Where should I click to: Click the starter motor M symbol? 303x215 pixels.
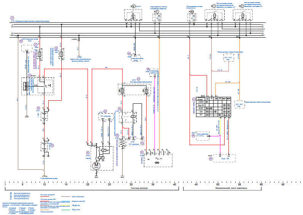point(96,165)
